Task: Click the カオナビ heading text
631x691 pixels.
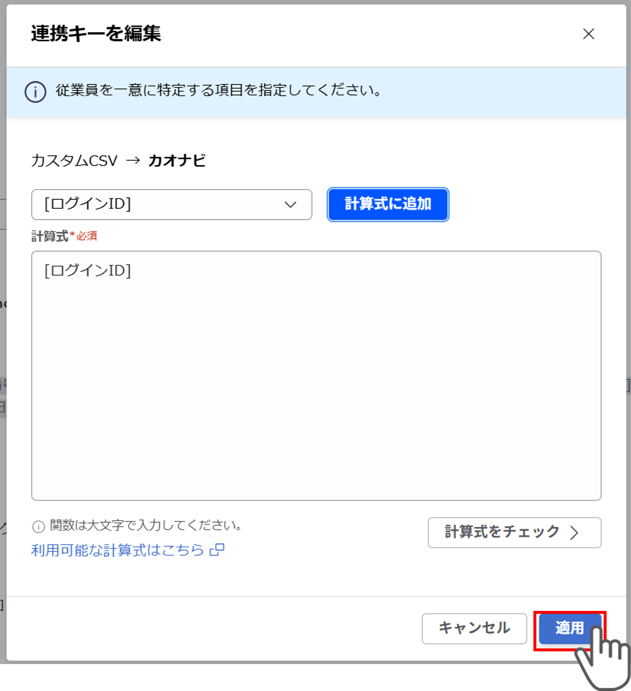Action: (x=177, y=161)
